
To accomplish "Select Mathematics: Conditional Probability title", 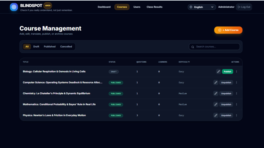I will pos(59,104).
